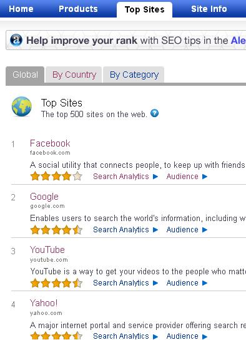Open Facebook's Audience link
Image resolution: width=246 pixels, height=340 pixels.
coord(182,177)
